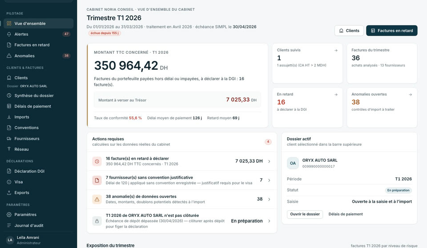Image resolution: width=427 pixels, height=248 pixels.
Task: Click the Période value T1 2026
Action: tap(403, 179)
